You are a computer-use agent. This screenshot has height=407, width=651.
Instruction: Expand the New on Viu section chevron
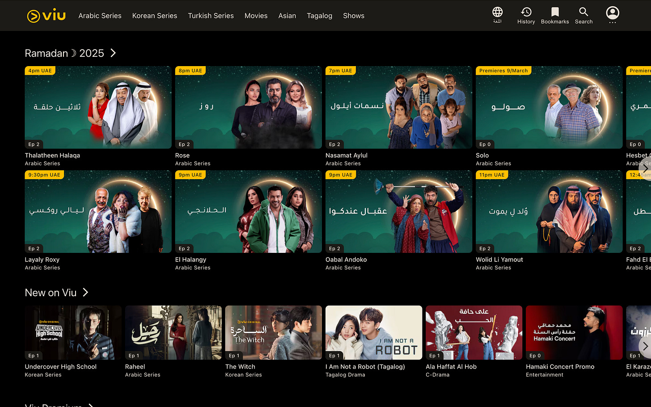[x=85, y=292]
